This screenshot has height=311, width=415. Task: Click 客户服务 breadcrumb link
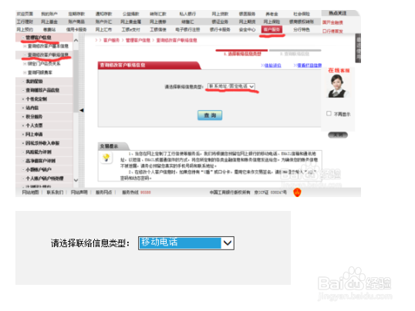coord(111,40)
